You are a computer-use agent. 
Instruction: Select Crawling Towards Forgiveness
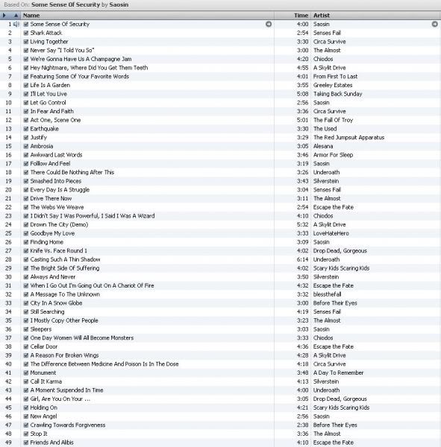tap(68, 425)
